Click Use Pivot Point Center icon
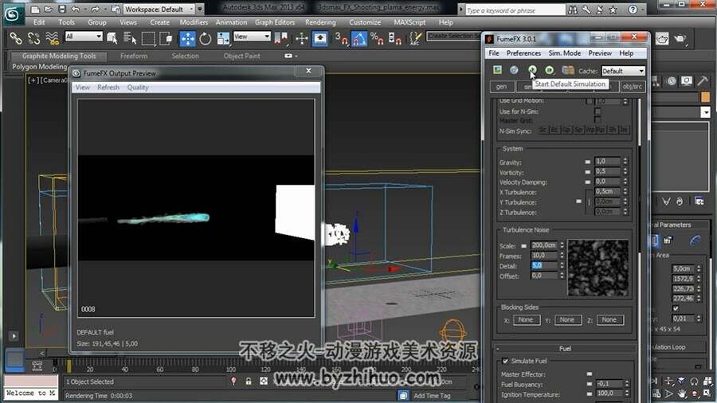 click(280, 39)
